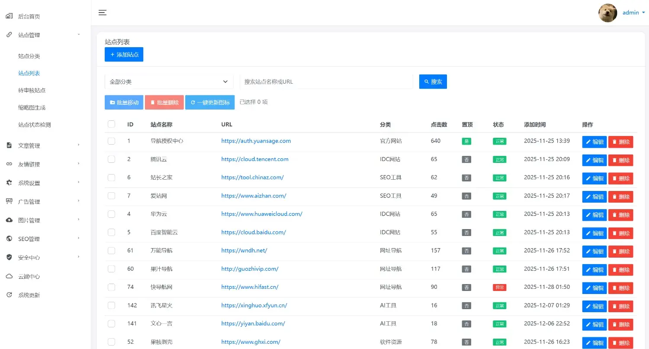This screenshot has height=349, width=649.
Task: Tick the checkbox for 华为云 row
Action: (x=111, y=214)
